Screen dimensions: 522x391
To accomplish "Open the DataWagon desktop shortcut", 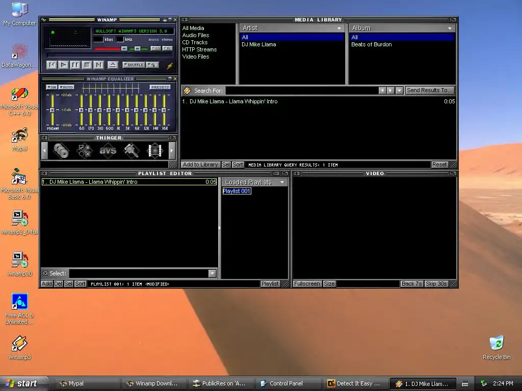I will point(19,55).
